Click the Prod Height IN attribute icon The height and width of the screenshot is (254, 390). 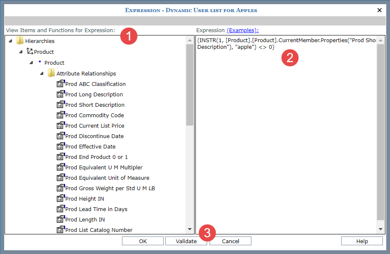[60, 199]
